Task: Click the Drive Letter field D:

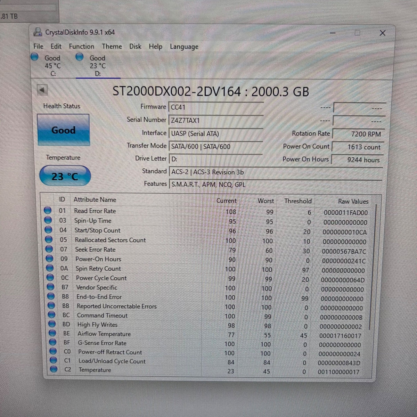Action: pos(216,159)
